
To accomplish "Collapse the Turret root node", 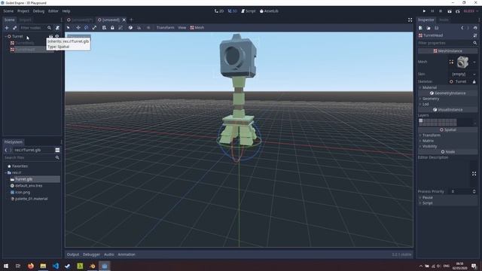I will click(x=6, y=36).
